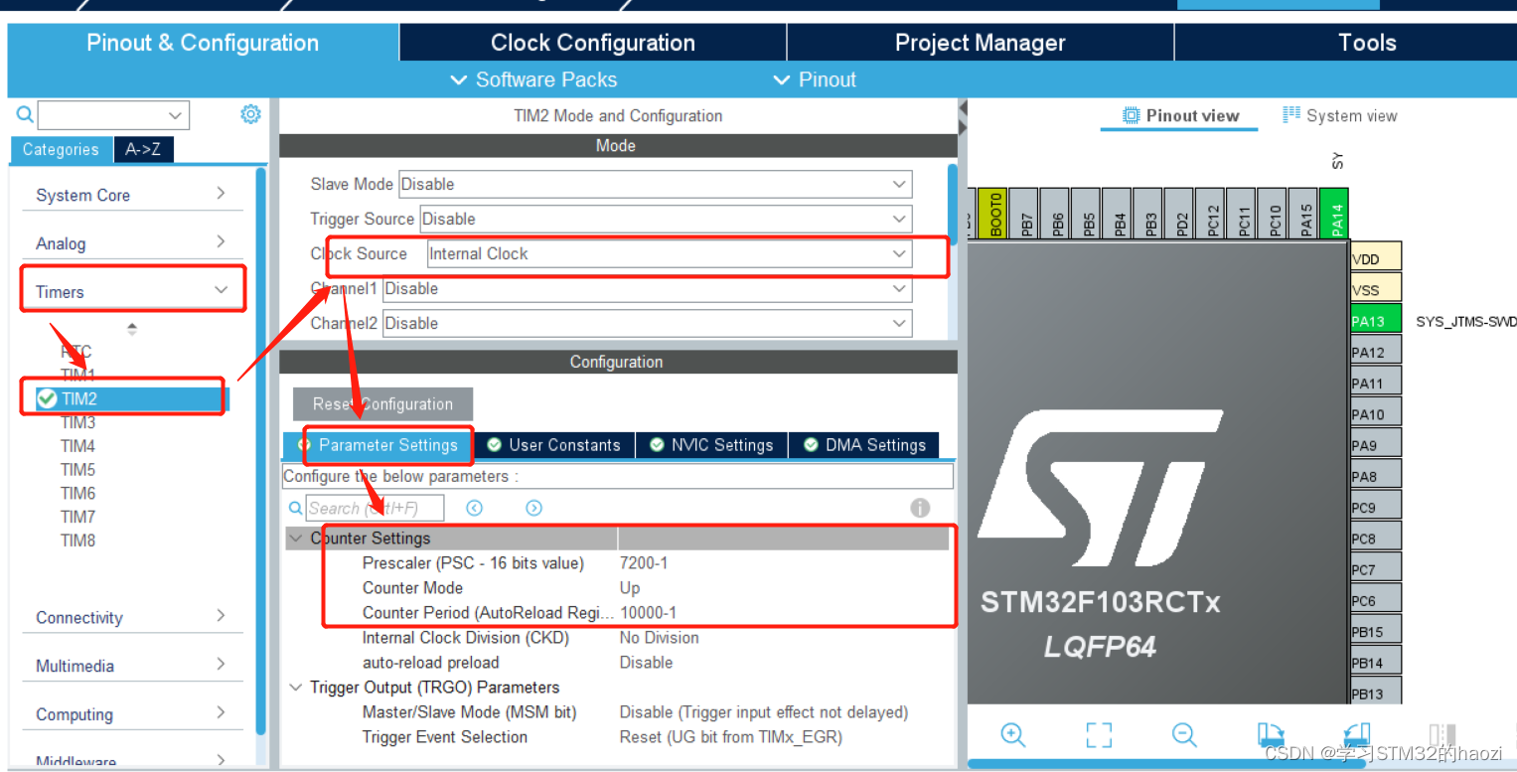Viewport: 1517px width, 772px height.
Task: Select TIM6 in the timers list
Action: tap(77, 493)
